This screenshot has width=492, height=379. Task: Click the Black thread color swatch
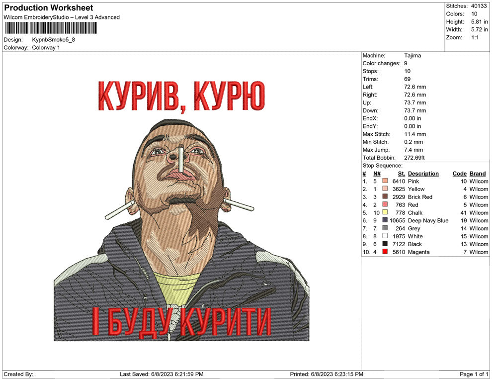[x=385, y=244]
